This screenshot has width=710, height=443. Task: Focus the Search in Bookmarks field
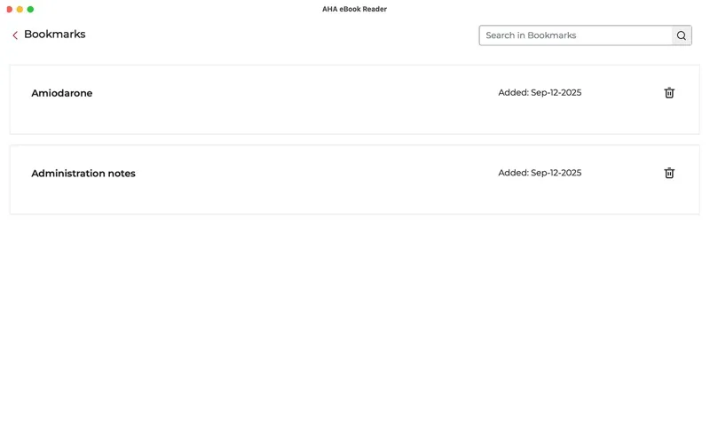tap(575, 35)
